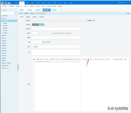The height and width of the screenshot is (113, 131).
Task: Apply bold formatting in the markdown editor
Action: pos(45,59)
